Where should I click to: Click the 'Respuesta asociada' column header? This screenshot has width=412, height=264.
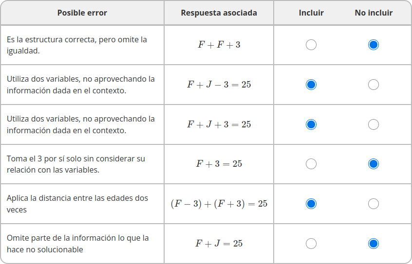(x=219, y=13)
